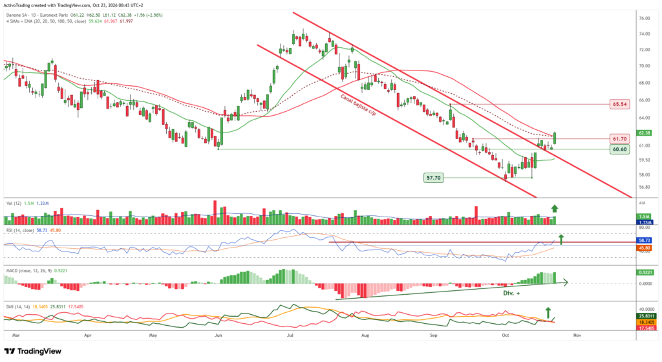Click the current price tag 62.38
This screenshot has width=662, height=362.
(645, 133)
